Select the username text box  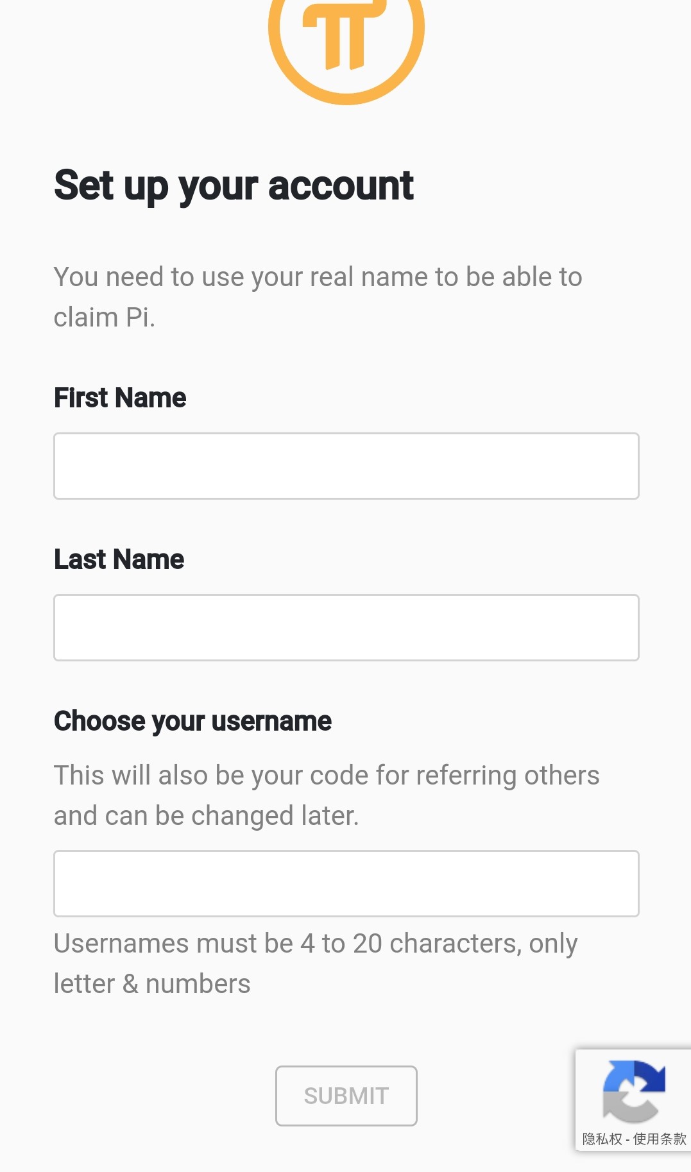click(x=346, y=883)
